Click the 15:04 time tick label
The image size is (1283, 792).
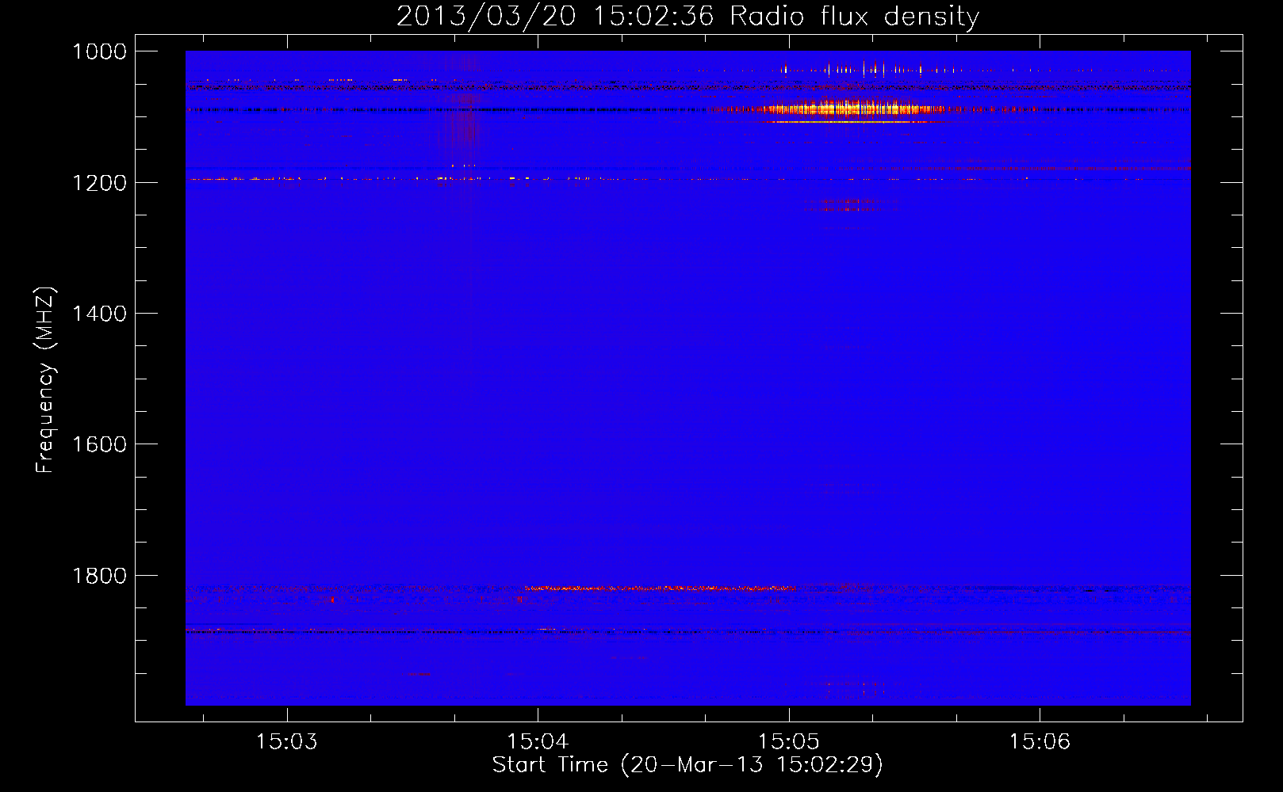538,742
